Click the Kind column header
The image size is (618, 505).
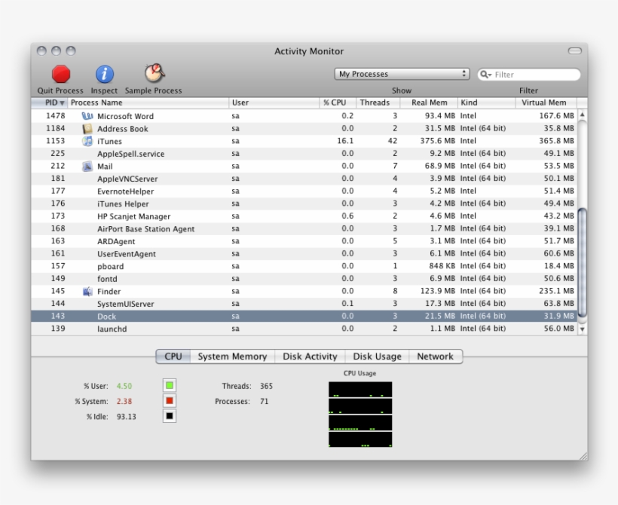[482, 103]
